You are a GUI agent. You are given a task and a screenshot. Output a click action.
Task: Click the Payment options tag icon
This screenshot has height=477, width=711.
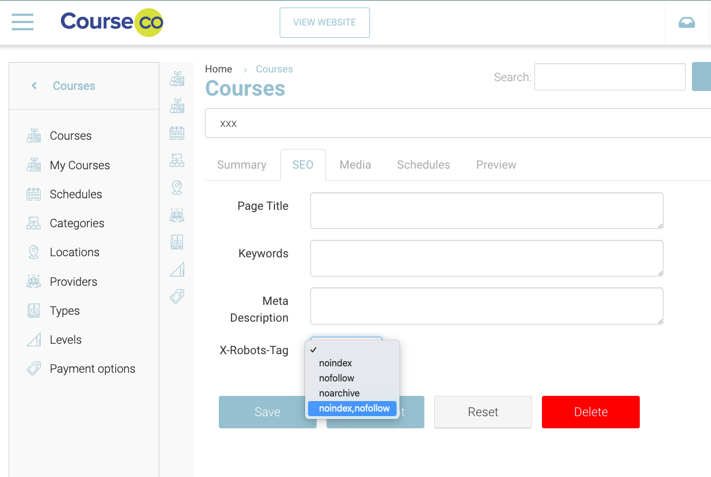pos(34,369)
